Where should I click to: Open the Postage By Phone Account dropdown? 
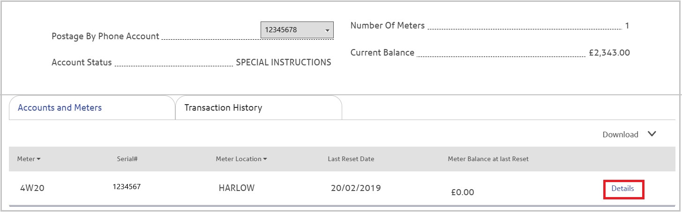(x=297, y=30)
